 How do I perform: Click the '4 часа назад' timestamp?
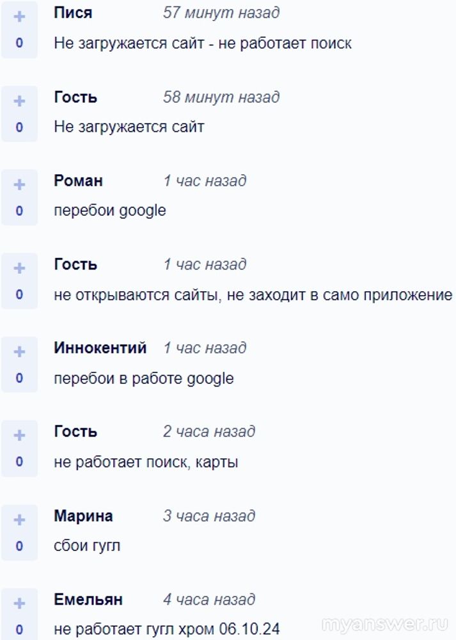[208, 600]
